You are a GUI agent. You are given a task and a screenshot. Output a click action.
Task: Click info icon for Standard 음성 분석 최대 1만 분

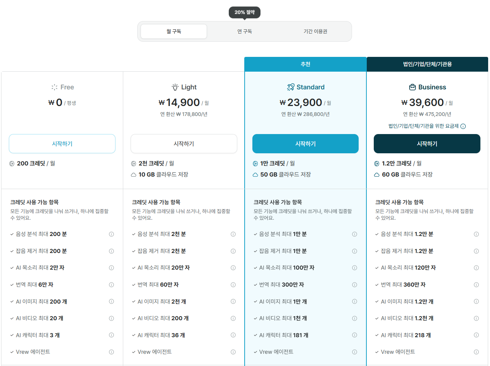(355, 234)
